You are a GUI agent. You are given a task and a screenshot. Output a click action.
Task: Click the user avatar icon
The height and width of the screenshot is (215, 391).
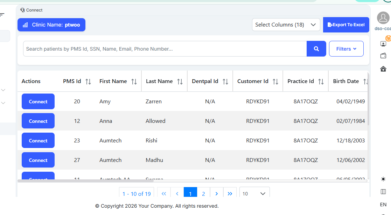pos(383,18)
